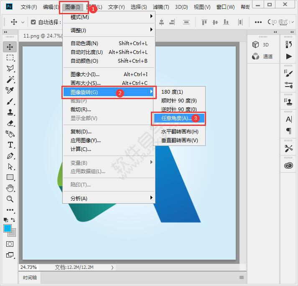Viewport: 298px width, 286px height.
Task: Expand the Move tool preset picker arrow
Action: point(23,23)
